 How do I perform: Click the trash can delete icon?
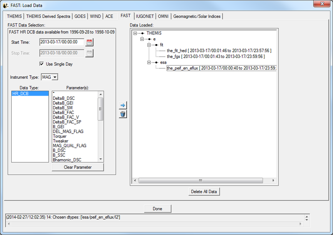[x=123, y=114]
